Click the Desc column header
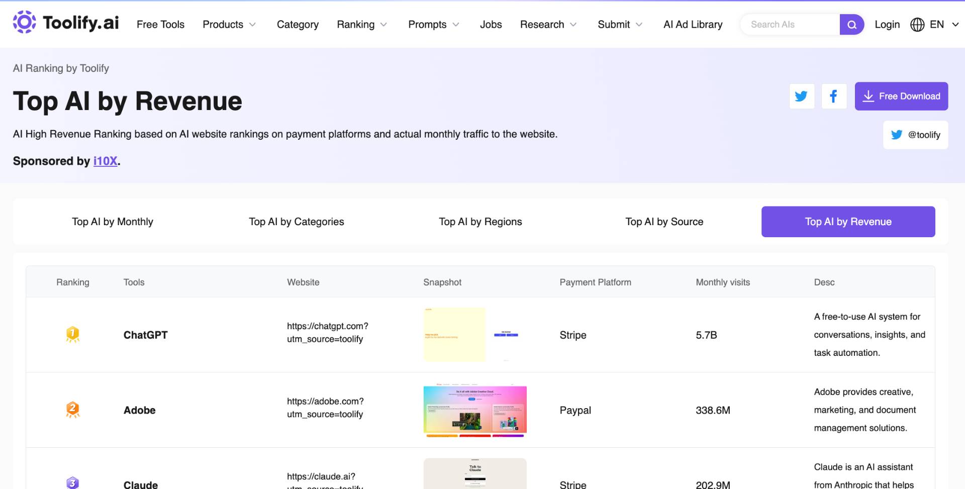Screen dimensions: 965x489 (824, 282)
